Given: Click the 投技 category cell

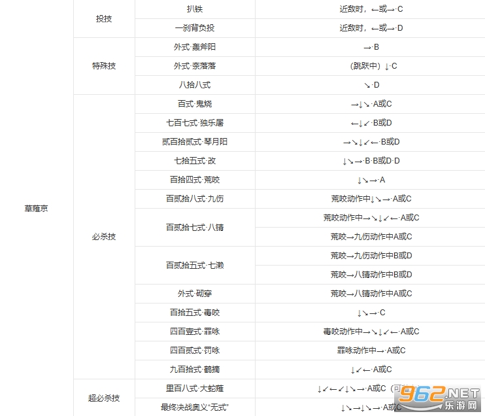Looking at the screenshot, I should point(104,18).
